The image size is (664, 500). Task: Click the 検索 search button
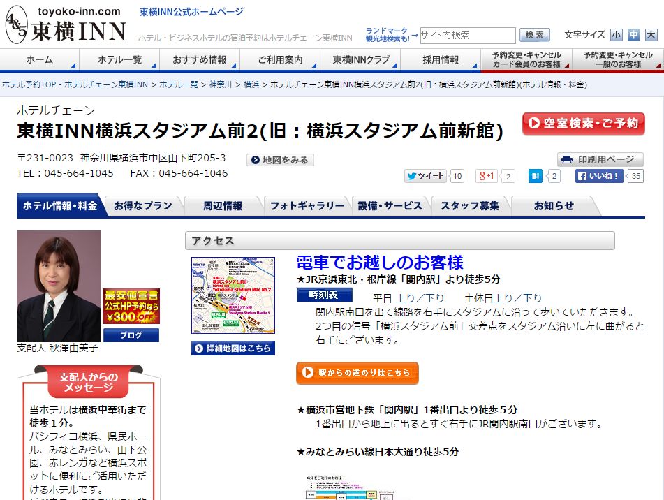pyautogui.click(x=534, y=35)
